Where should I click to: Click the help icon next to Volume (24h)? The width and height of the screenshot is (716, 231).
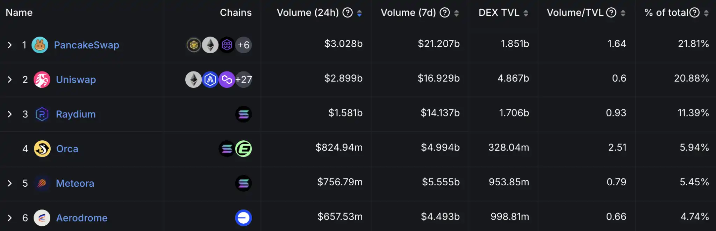pyautogui.click(x=348, y=13)
